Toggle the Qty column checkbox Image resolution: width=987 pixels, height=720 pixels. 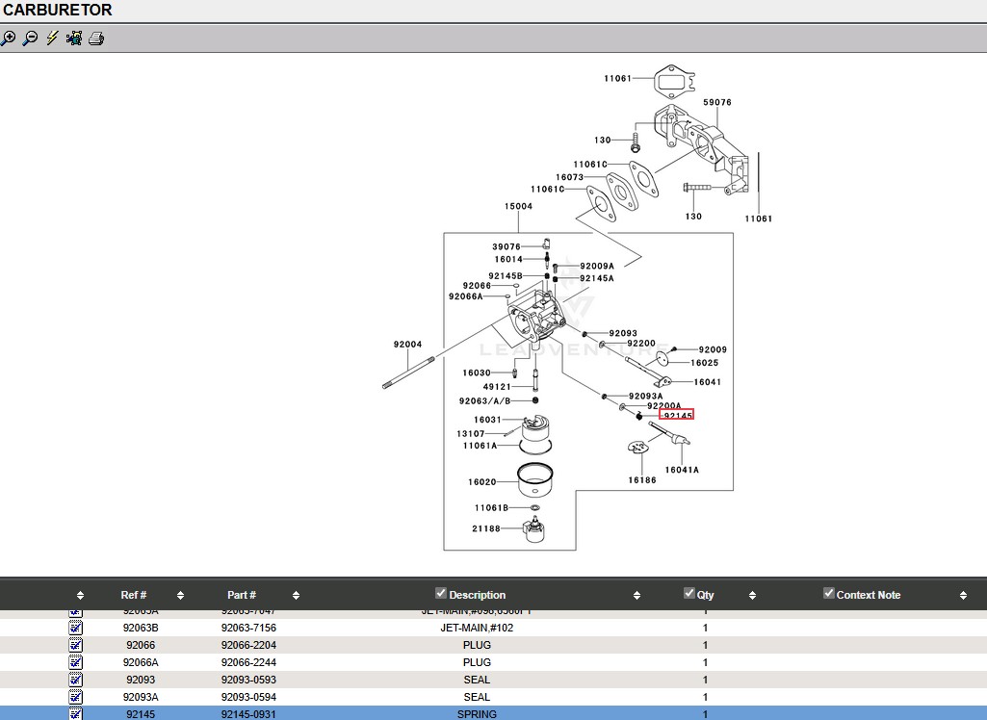click(x=688, y=593)
